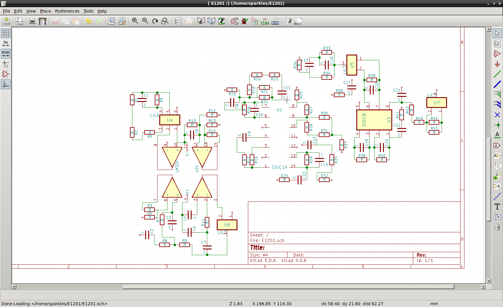Screen dimensions: 503x307
Task: Open the Place menu
Action: tap(46, 11)
